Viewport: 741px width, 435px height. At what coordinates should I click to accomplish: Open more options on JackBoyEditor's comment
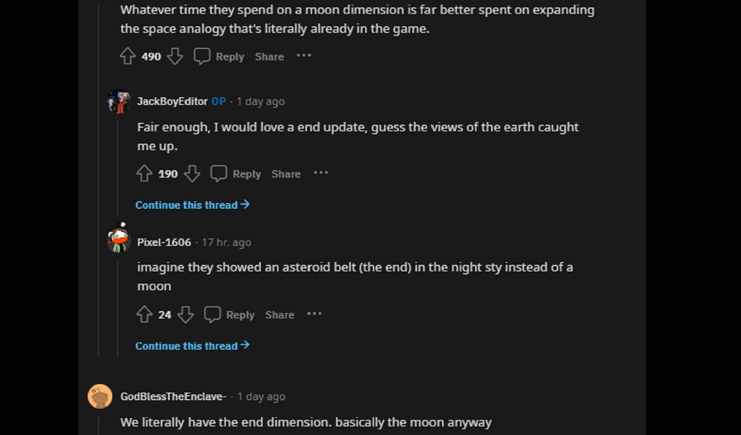[321, 173]
